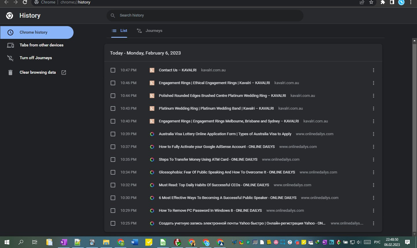Click the browser Back arrow
The image size is (417, 248).
(6, 2)
